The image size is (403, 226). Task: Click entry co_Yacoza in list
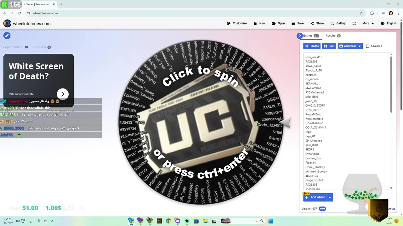click(312, 79)
